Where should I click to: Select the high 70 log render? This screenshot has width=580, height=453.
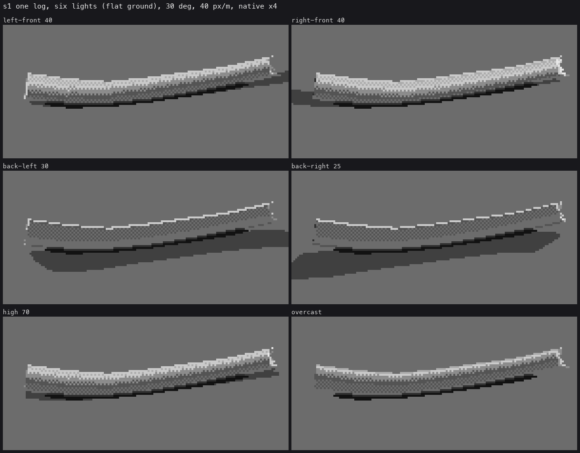point(146,383)
